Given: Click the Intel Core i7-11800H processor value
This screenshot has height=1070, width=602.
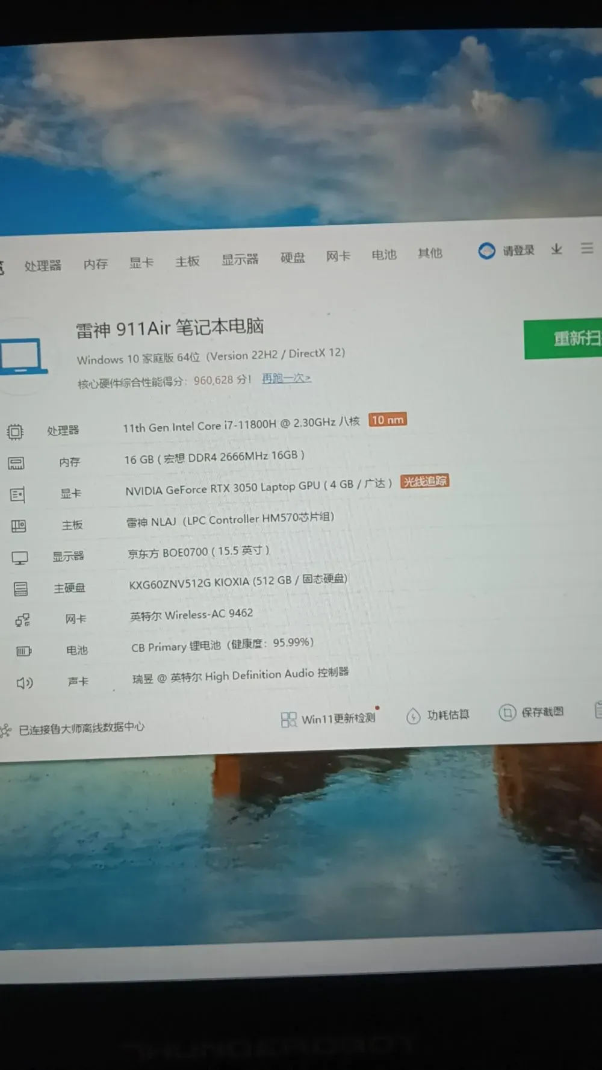Looking at the screenshot, I should (x=241, y=424).
